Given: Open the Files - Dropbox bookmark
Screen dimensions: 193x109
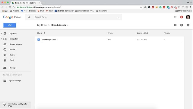Looking at the screenshot, I should [28, 11].
